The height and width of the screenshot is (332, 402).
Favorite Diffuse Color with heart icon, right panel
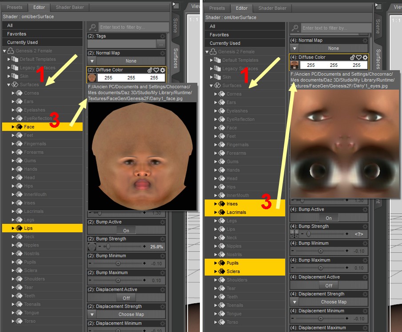pos(358,57)
